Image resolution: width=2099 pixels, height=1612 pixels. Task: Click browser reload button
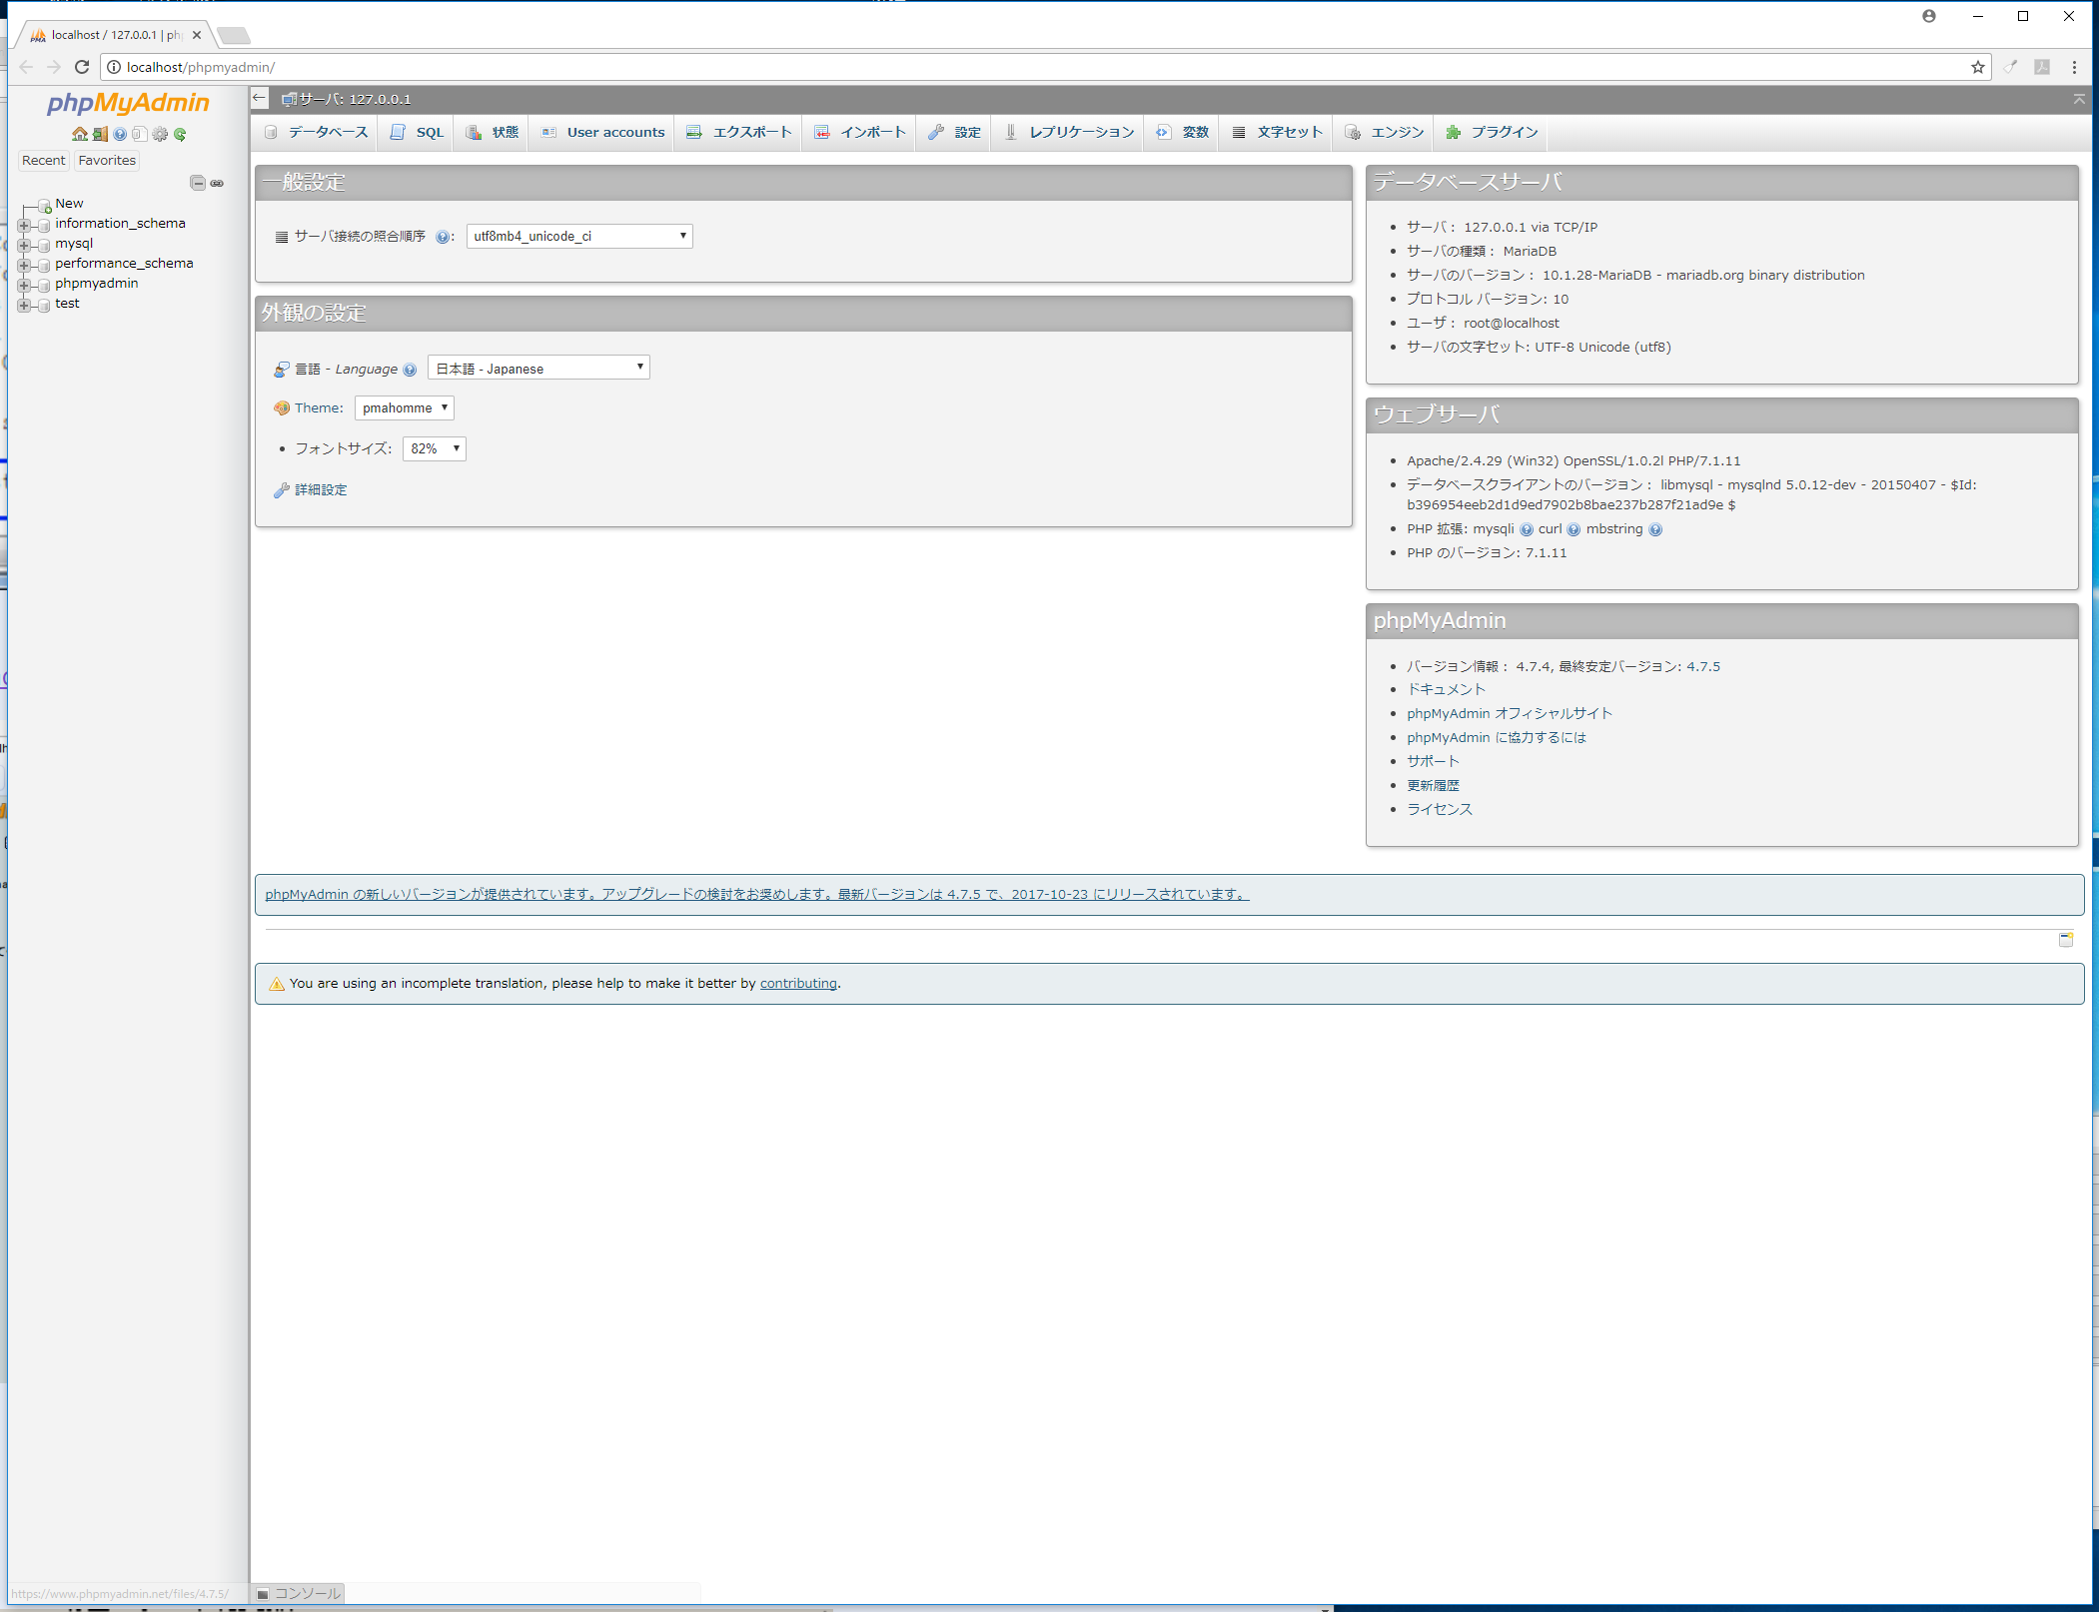82,67
